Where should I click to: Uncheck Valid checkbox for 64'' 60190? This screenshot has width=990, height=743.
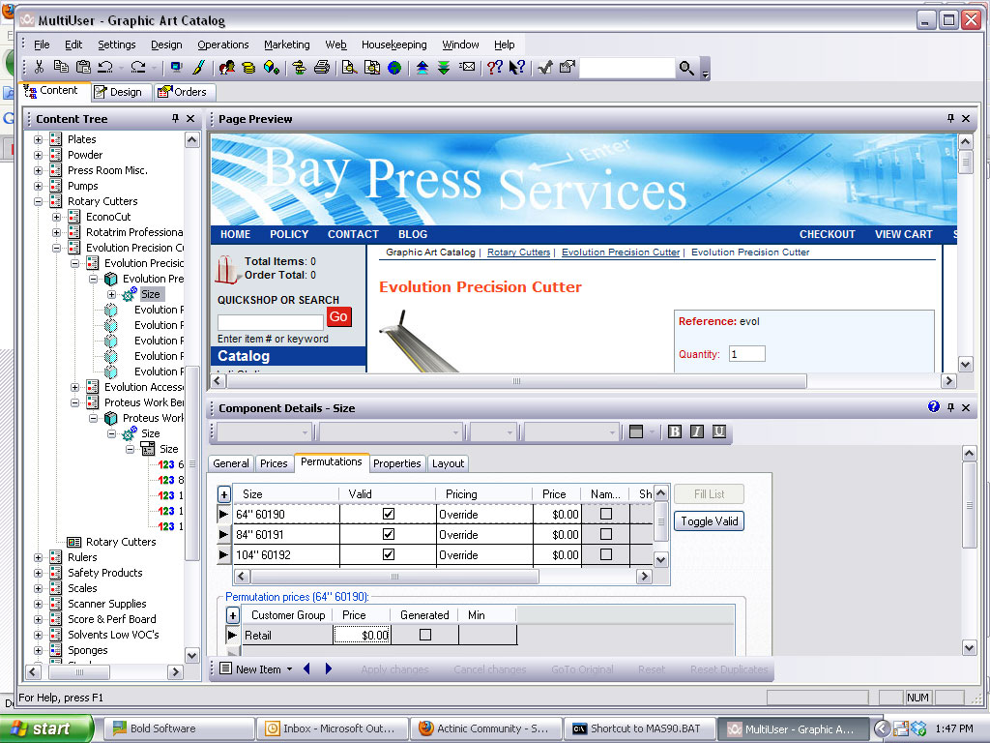coord(389,515)
